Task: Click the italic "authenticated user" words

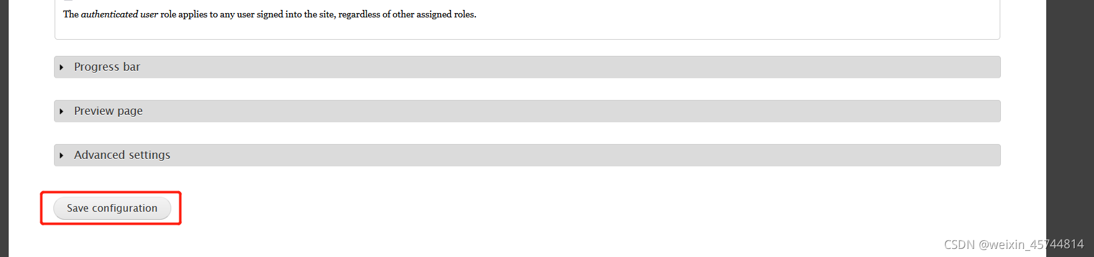Action: [119, 14]
